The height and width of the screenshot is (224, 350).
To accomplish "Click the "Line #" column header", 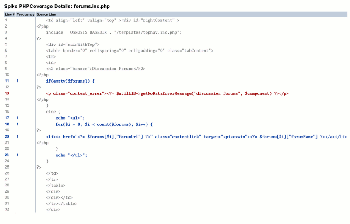I will 10,14.
